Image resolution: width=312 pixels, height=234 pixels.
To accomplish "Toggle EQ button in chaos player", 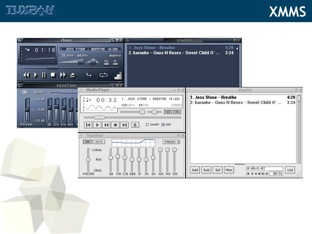I will tap(106, 62).
